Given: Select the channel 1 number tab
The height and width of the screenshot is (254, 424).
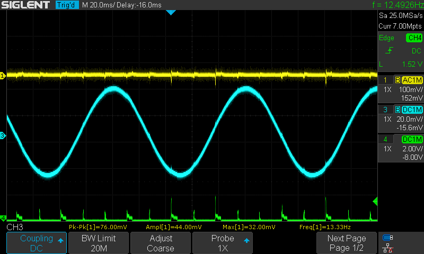Looking at the screenshot, I should click(385, 80).
